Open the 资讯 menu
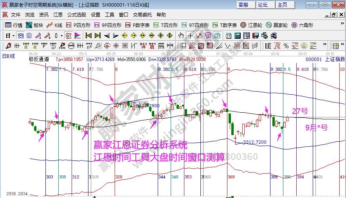Screen dimensions: 346x198 44,15
